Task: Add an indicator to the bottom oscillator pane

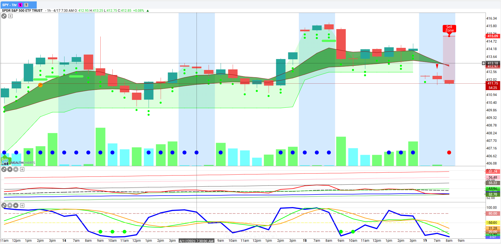Action: [22, 205]
